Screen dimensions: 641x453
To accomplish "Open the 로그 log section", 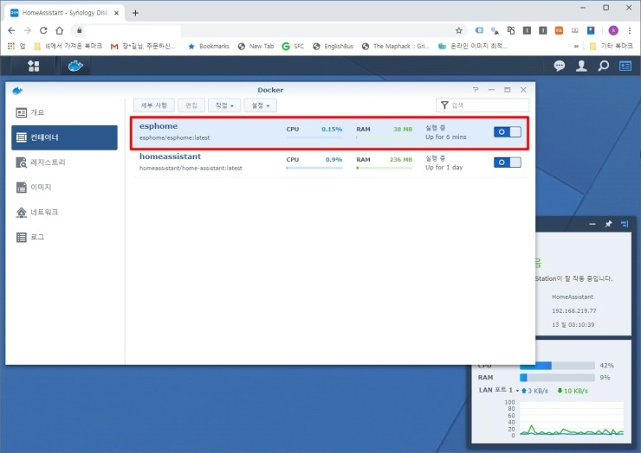I will pos(64,237).
